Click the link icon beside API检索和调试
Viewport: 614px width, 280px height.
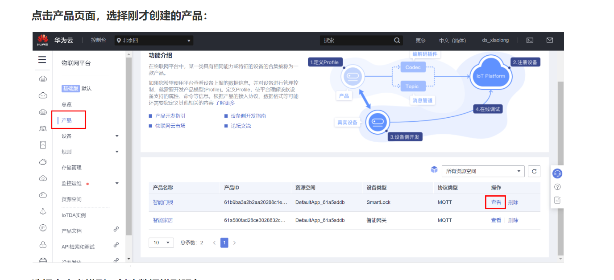pyautogui.click(x=116, y=245)
